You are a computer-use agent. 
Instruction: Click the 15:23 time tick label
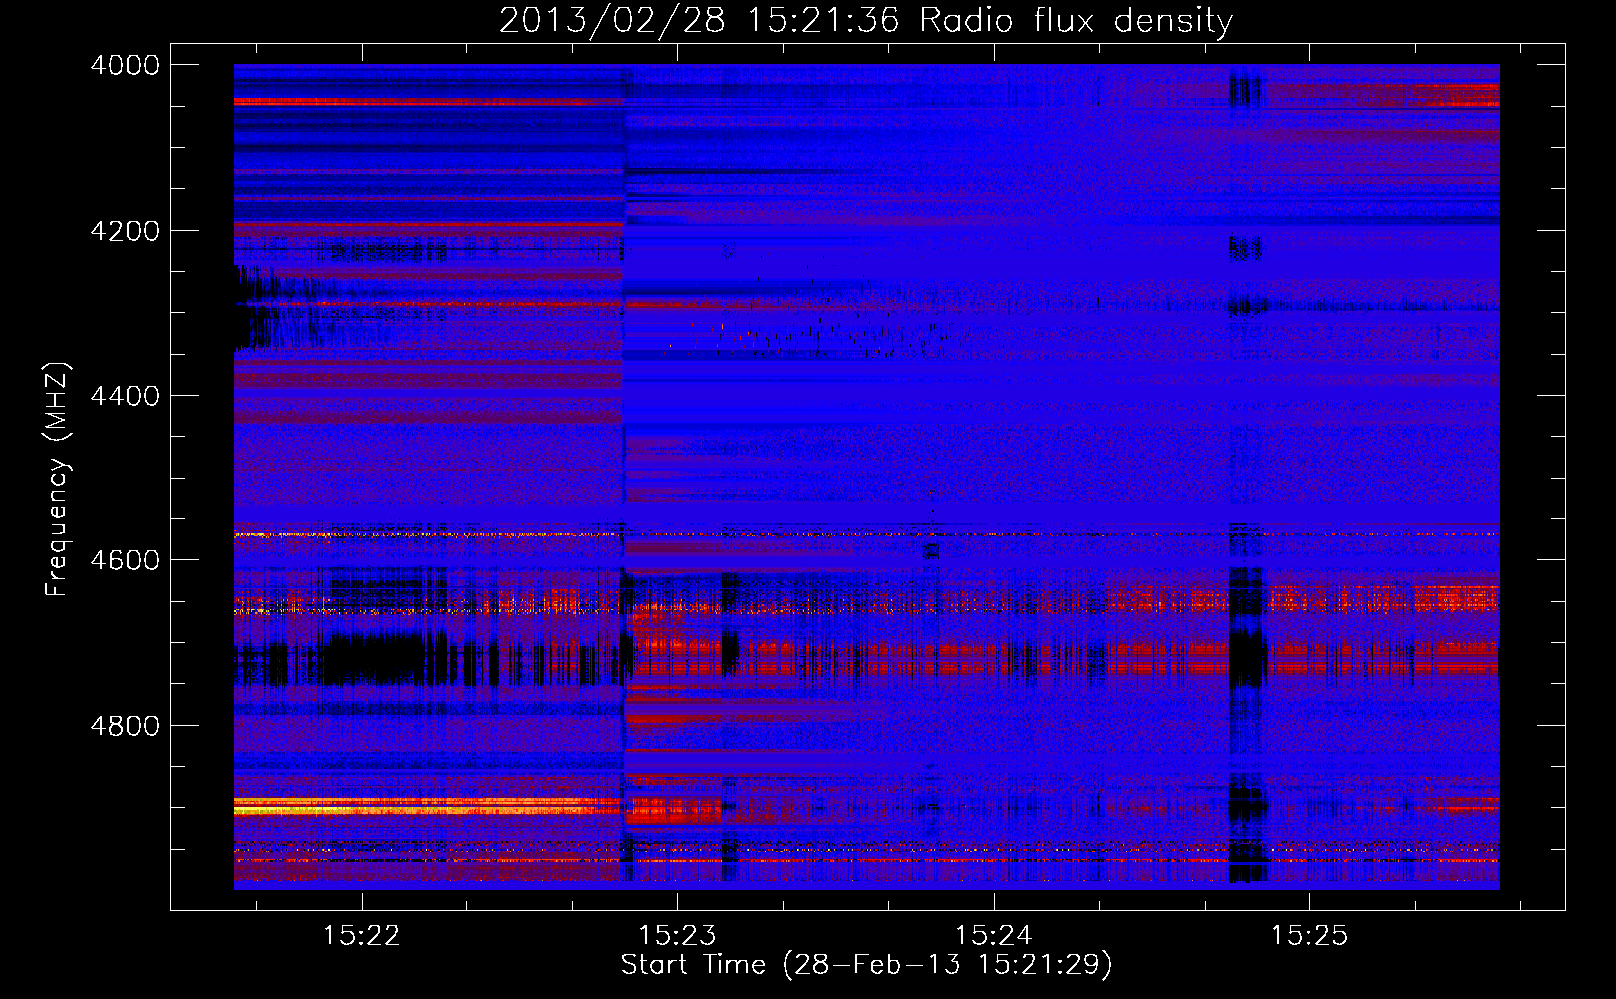point(677,935)
